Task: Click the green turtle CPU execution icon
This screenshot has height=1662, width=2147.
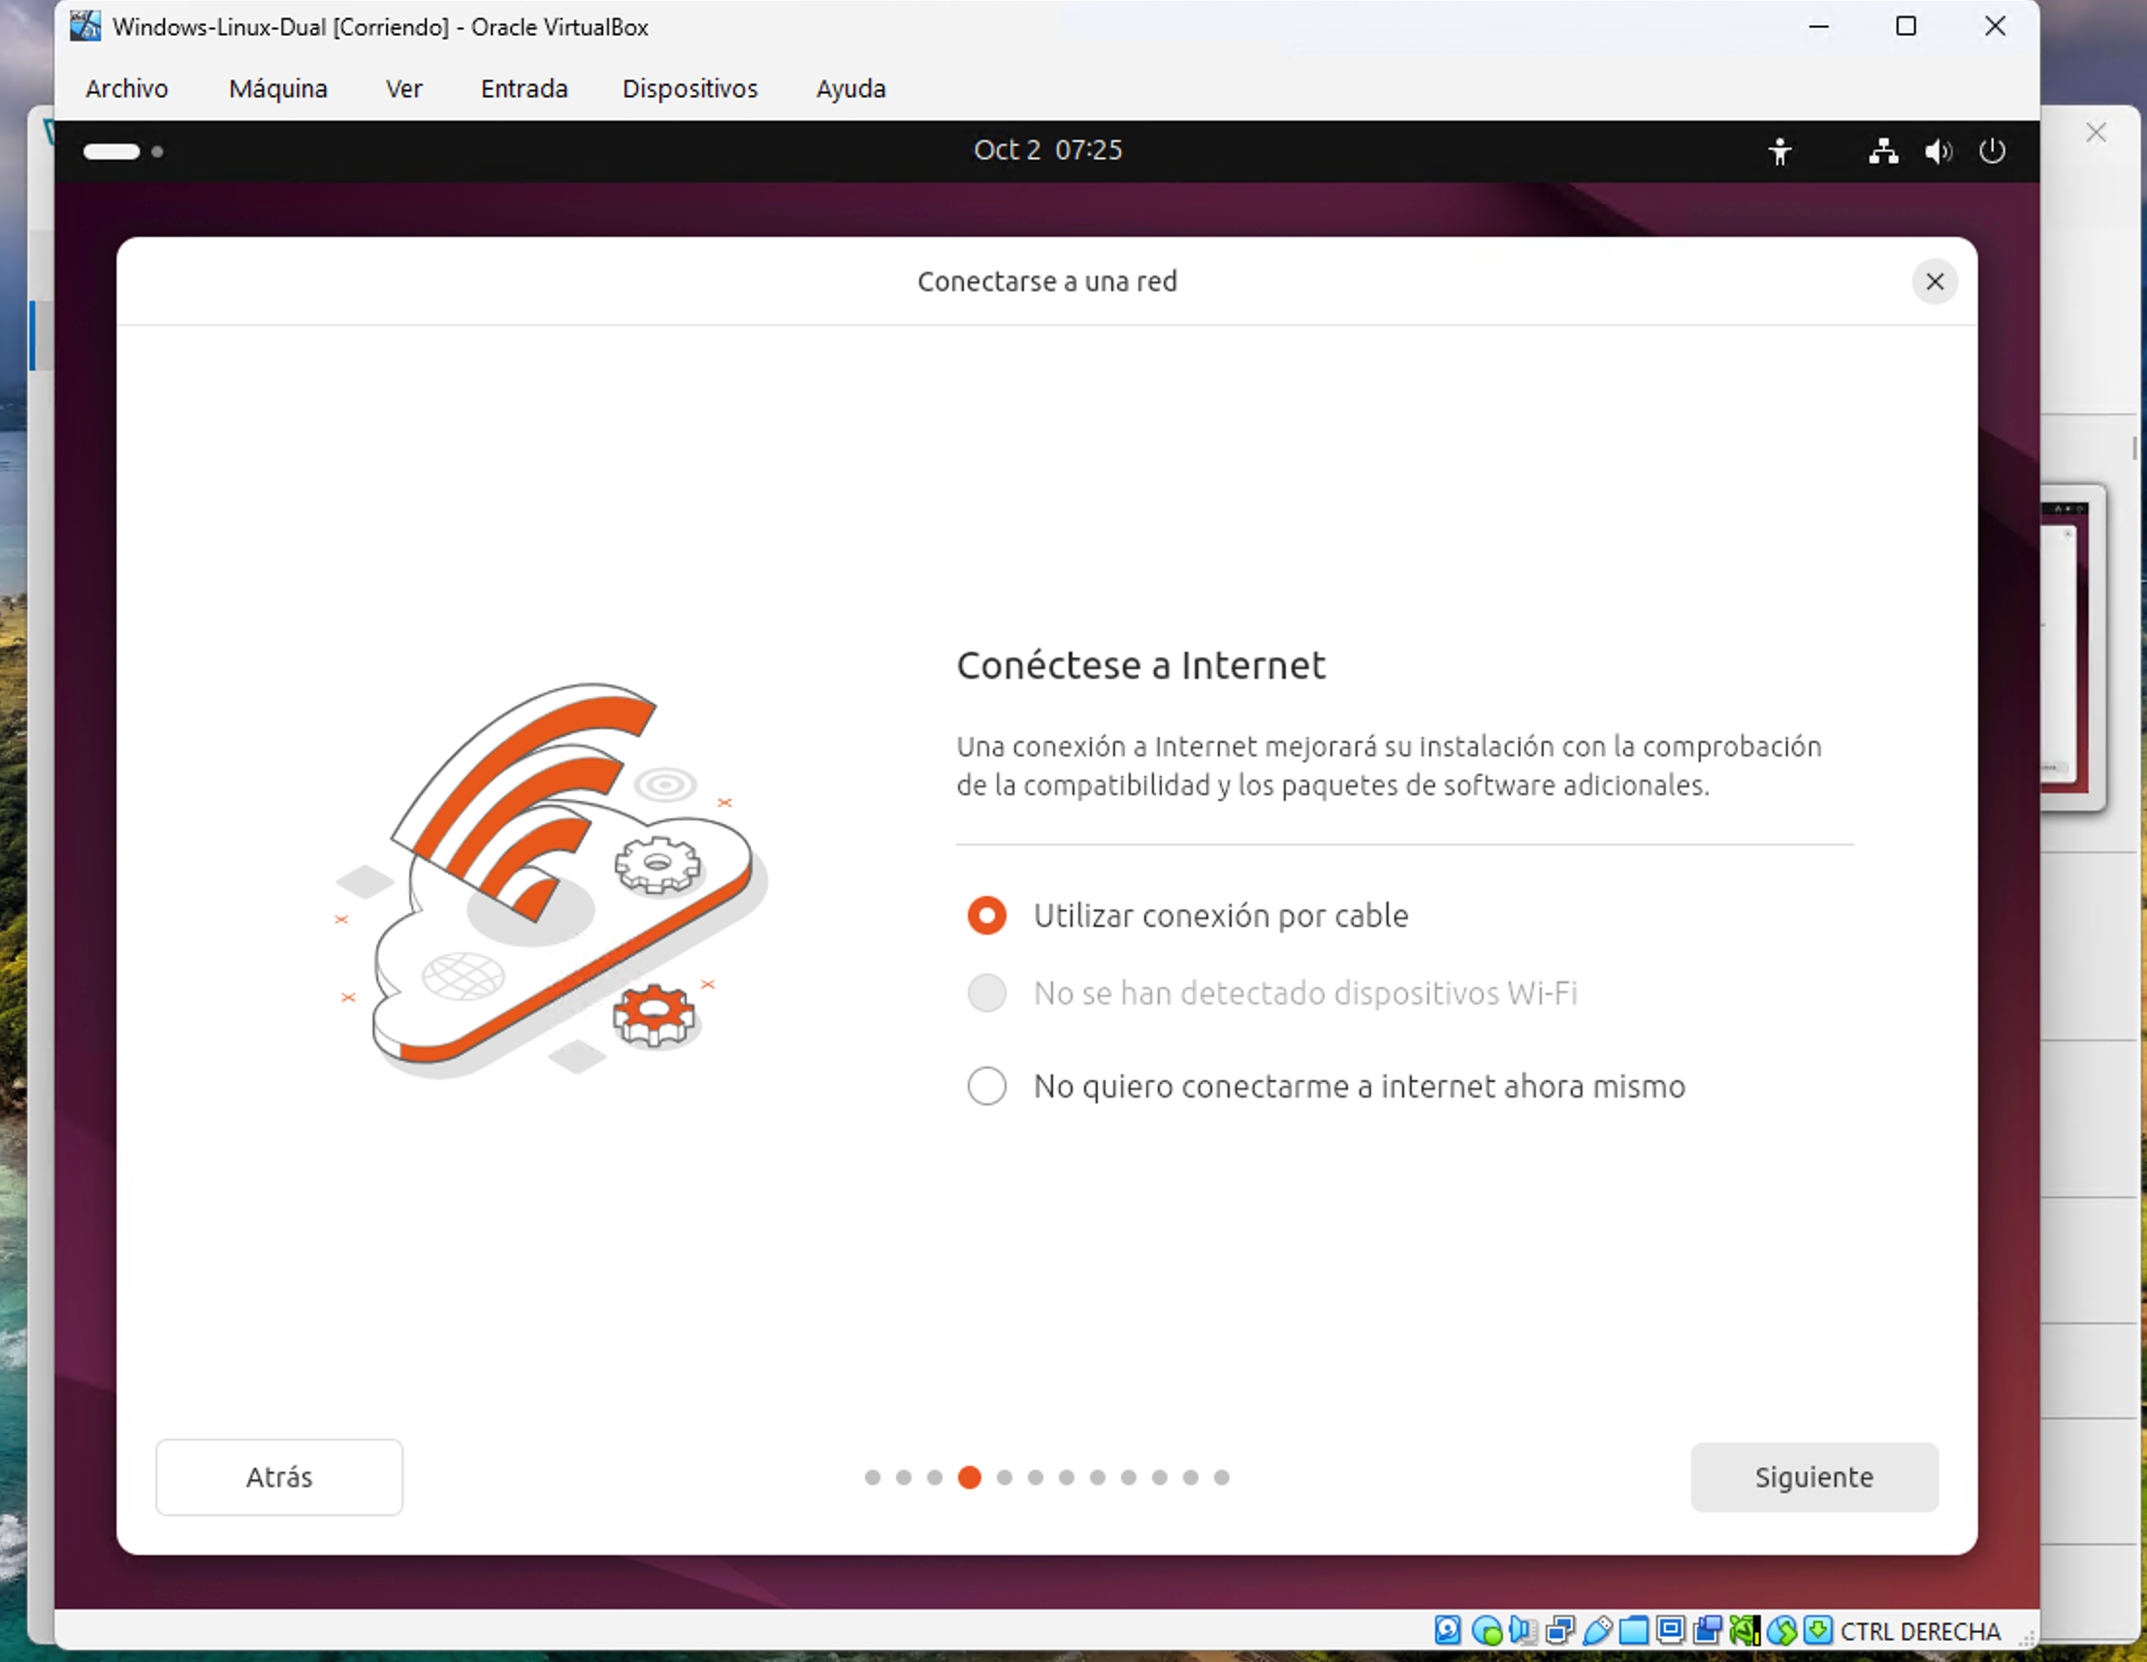Action: click(x=1746, y=1631)
